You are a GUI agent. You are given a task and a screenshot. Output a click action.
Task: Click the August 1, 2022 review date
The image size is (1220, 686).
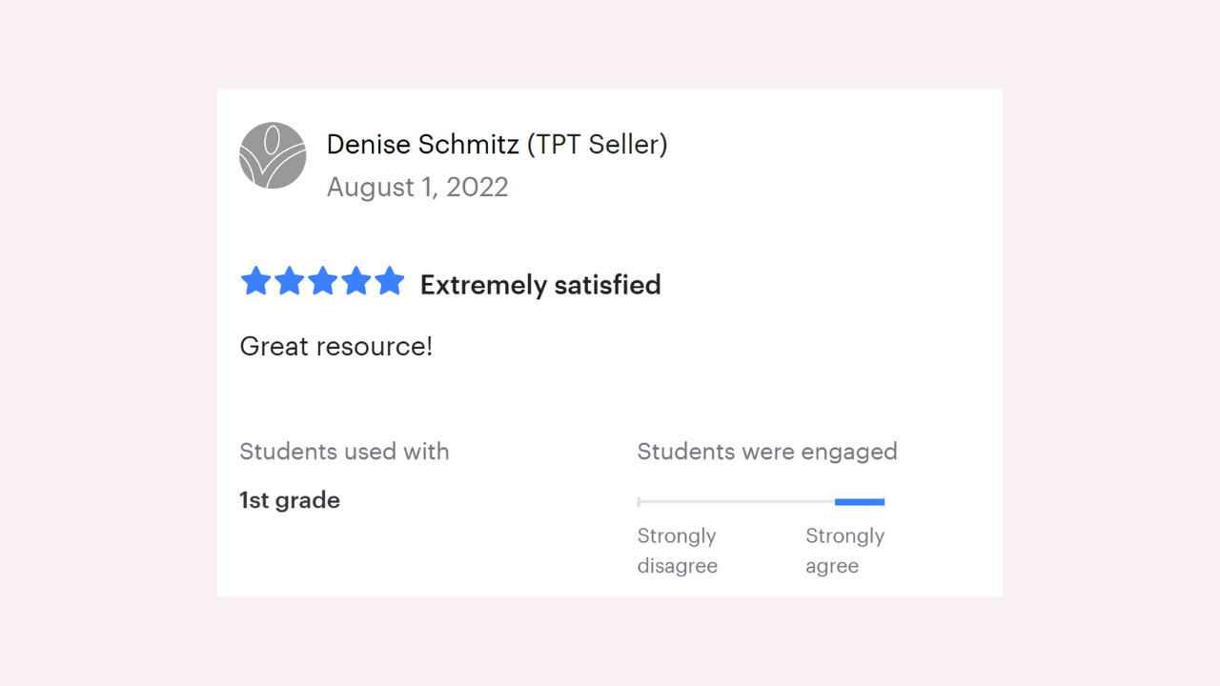pyautogui.click(x=417, y=187)
